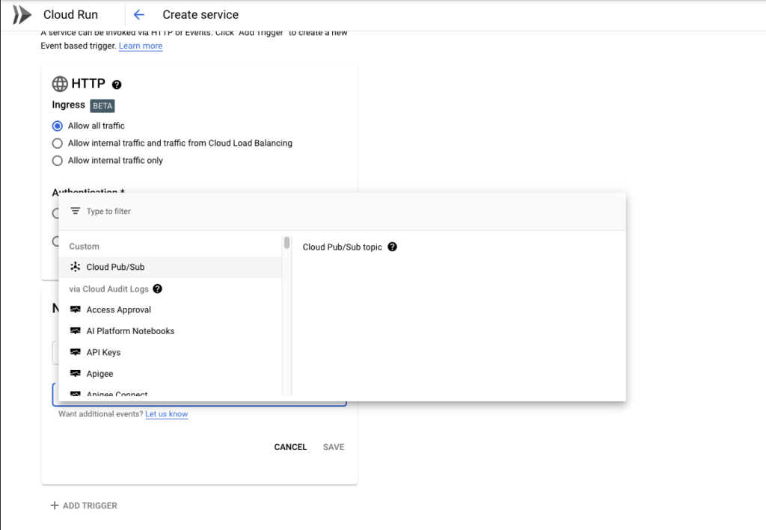Viewport: 766px width, 530px height.
Task: Click the Cloud Pub/Sub icon in list
Action: pyautogui.click(x=75, y=267)
